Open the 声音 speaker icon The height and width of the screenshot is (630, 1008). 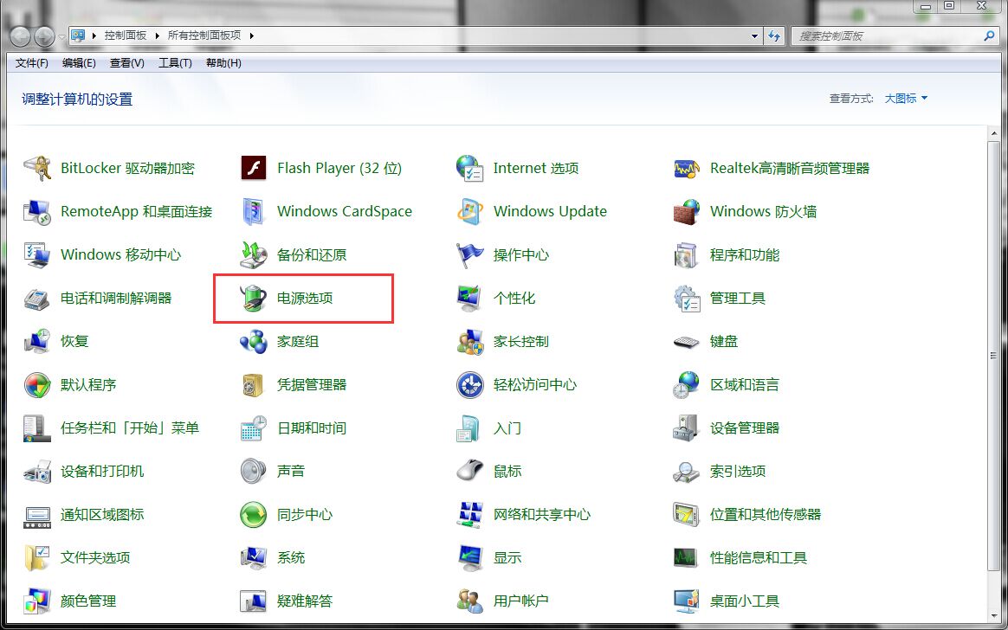pos(253,472)
